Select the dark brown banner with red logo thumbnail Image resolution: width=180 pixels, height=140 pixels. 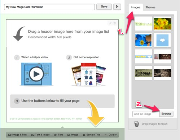tap(163, 56)
